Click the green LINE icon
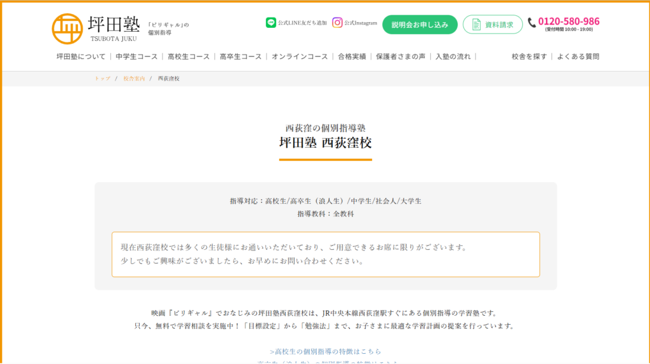The width and height of the screenshot is (650, 364). 271,23
